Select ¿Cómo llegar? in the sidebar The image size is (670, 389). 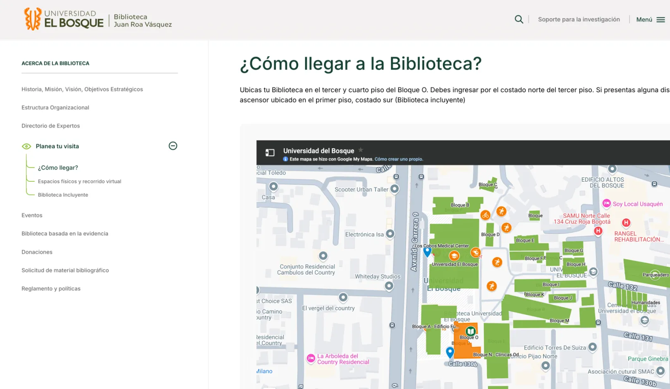coord(57,167)
